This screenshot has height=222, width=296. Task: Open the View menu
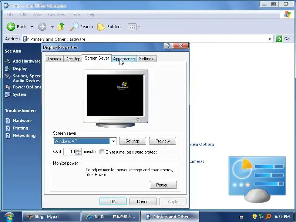coord(37,14)
